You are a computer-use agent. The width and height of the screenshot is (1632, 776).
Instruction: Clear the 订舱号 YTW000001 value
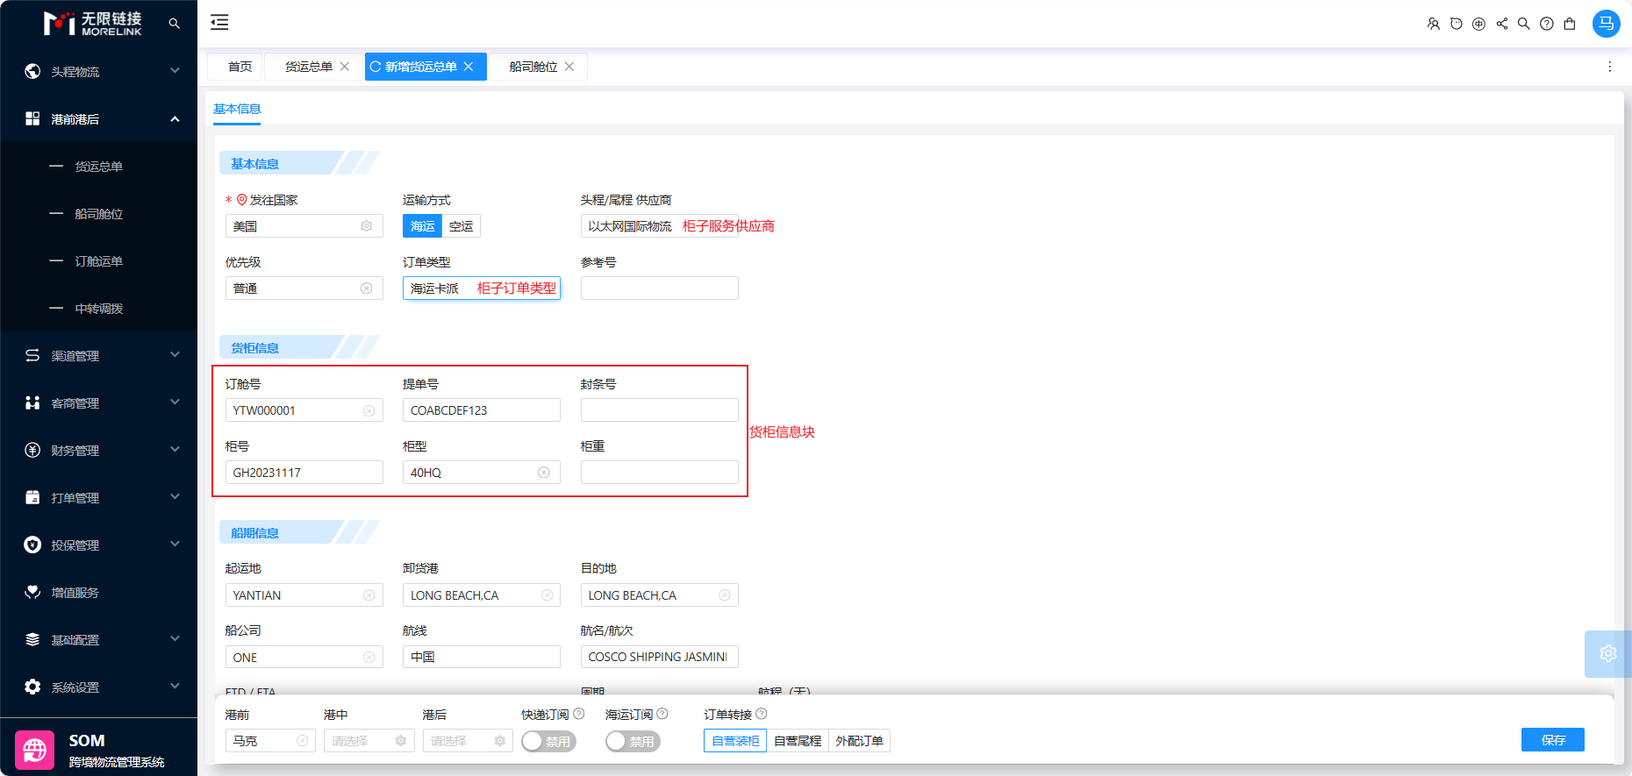tap(369, 410)
